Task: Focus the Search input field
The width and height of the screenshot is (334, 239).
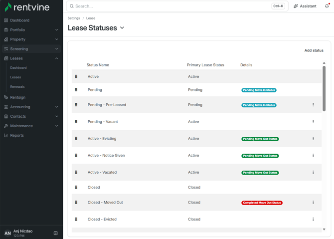Action: coord(177,6)
